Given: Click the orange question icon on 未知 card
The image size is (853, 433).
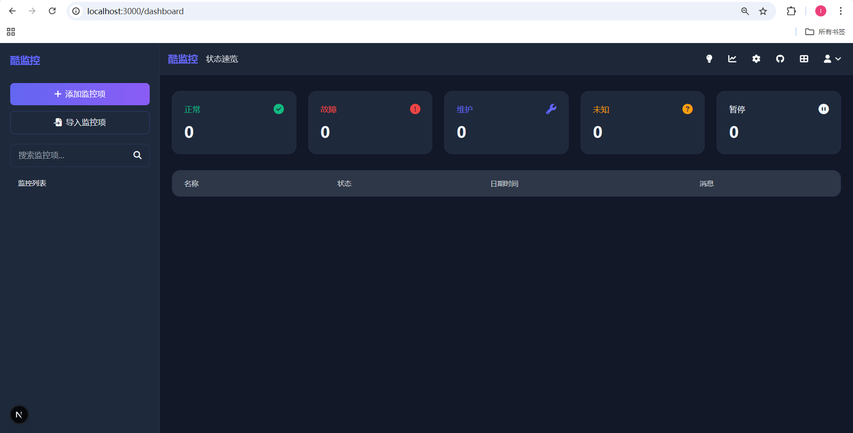Looking at the screenshot, I should [x=687, y=109].
